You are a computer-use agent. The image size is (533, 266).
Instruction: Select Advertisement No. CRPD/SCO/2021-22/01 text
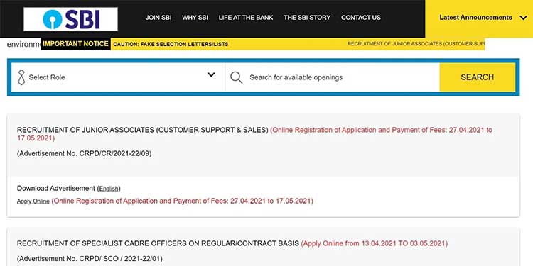pos(90,259)
